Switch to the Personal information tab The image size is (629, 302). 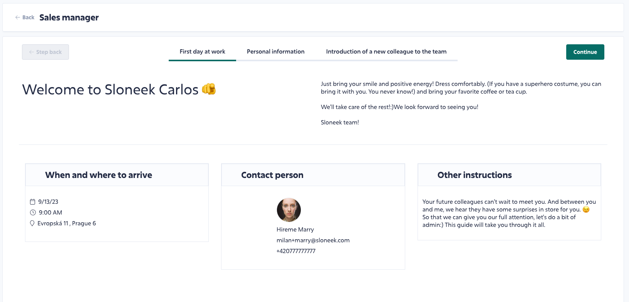coord(275,52)
